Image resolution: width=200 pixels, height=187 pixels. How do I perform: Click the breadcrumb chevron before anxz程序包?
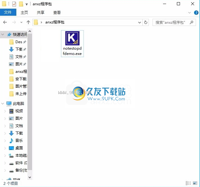pyautogui.click(x=41, y=23)
